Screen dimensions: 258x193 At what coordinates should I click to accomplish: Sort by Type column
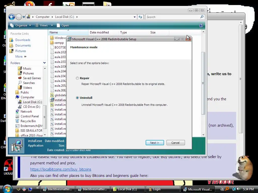tap(134, 32)
